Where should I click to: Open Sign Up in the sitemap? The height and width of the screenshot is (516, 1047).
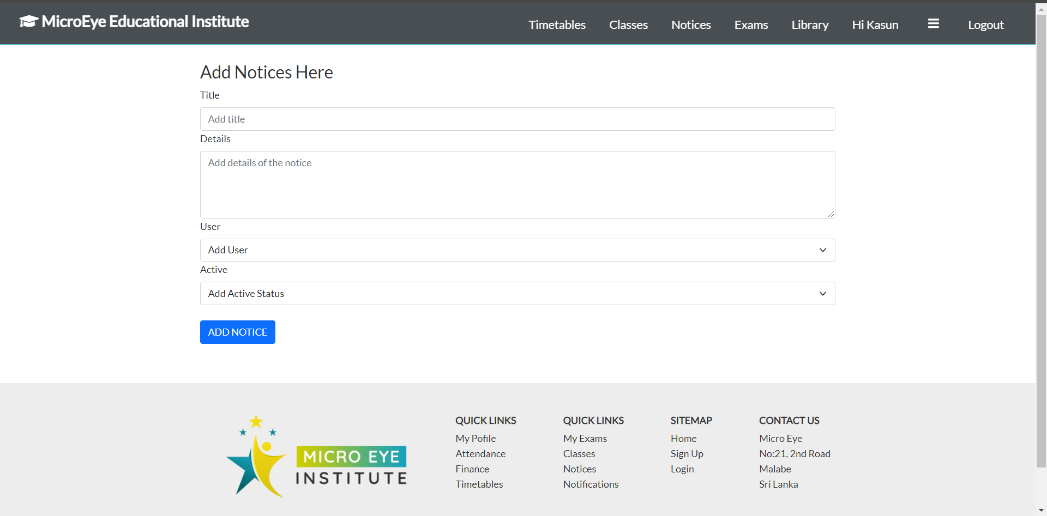tap(687, 453)
